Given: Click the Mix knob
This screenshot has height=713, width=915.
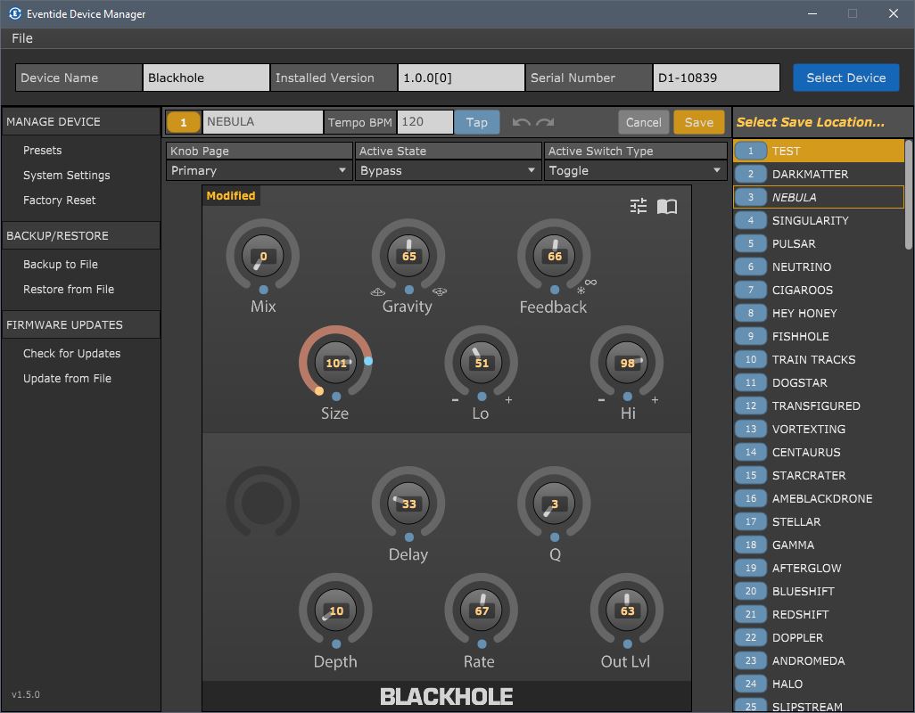Looking at the screenshot, I should pyautogui.click(x=263, y=256).
